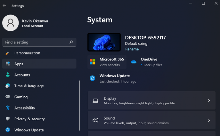The height and width of the screenshot is (136, 220).
Task: Click the Windows Update status refresh icon
Action: pyautogui.click(x=93, y=78)
